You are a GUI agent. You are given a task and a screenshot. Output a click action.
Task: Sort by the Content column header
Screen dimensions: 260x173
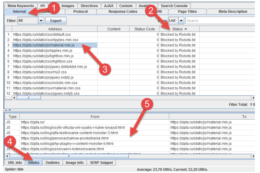(114, 29)
